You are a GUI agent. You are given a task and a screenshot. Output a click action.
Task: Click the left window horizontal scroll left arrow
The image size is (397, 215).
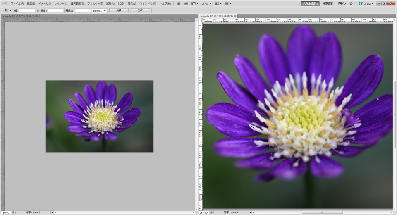pos(55,213)
